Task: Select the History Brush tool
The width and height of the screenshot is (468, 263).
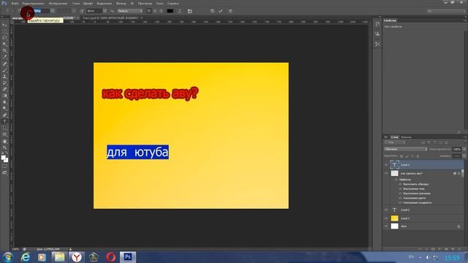Action: [x=4, y=83]
